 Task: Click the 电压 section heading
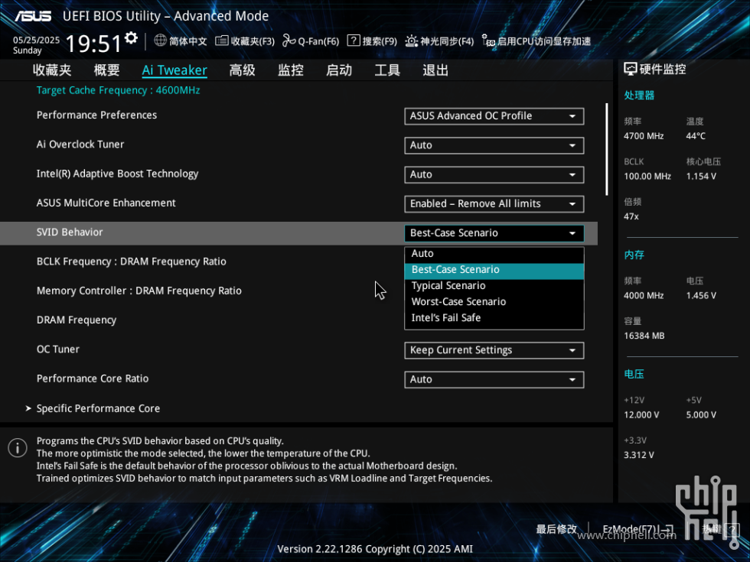tap(634, 374)
